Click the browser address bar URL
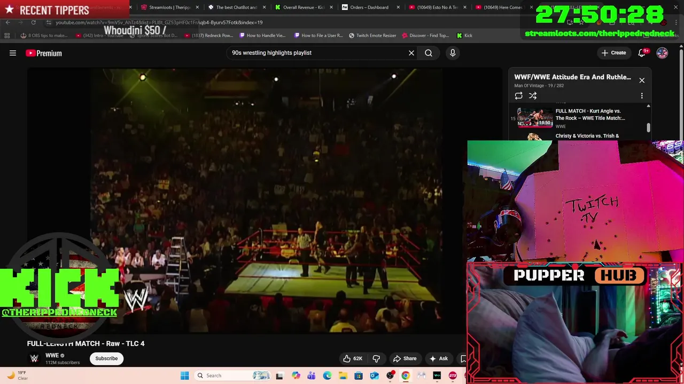 (159, 22)
